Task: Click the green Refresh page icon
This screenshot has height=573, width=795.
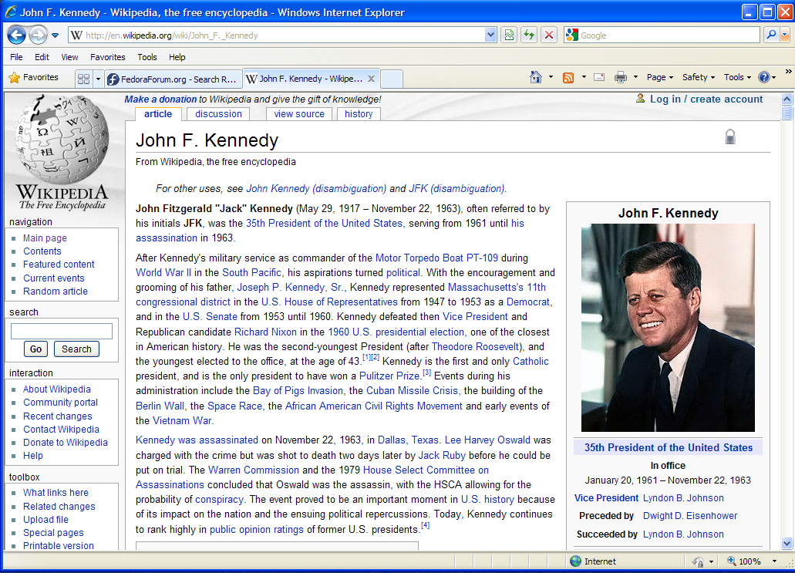Action: click(529, 35)
